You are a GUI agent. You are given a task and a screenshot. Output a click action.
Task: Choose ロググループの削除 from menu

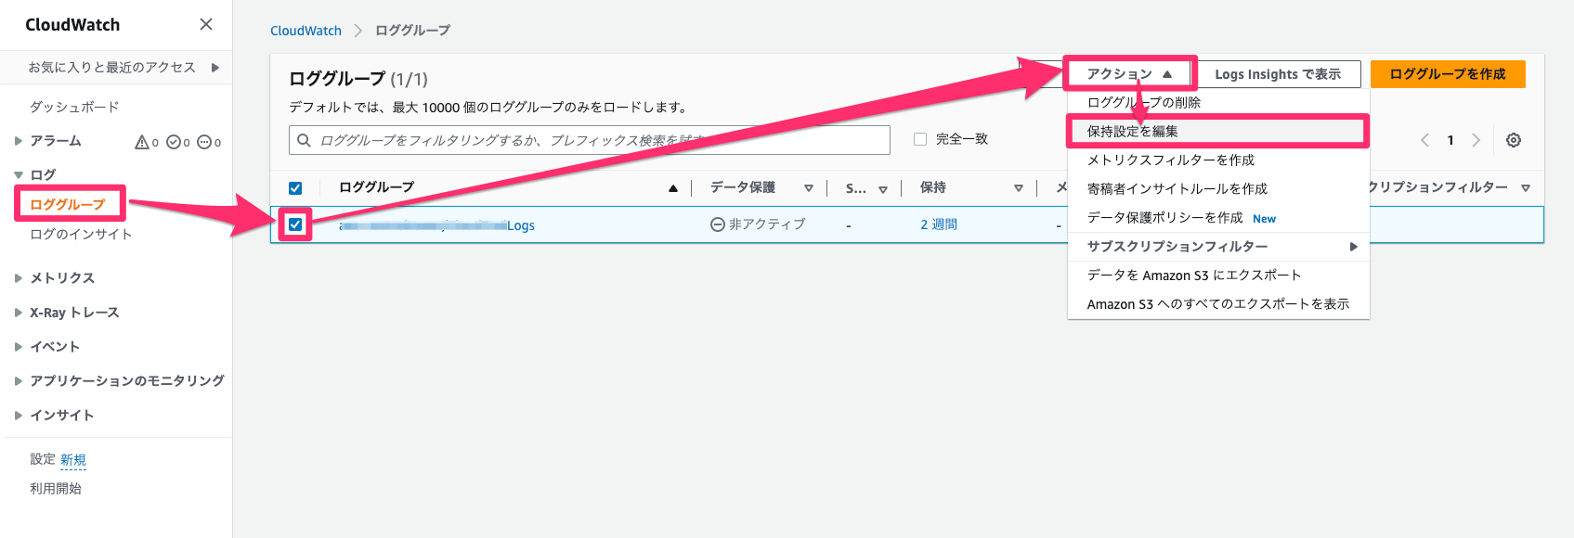point(1218,102)
